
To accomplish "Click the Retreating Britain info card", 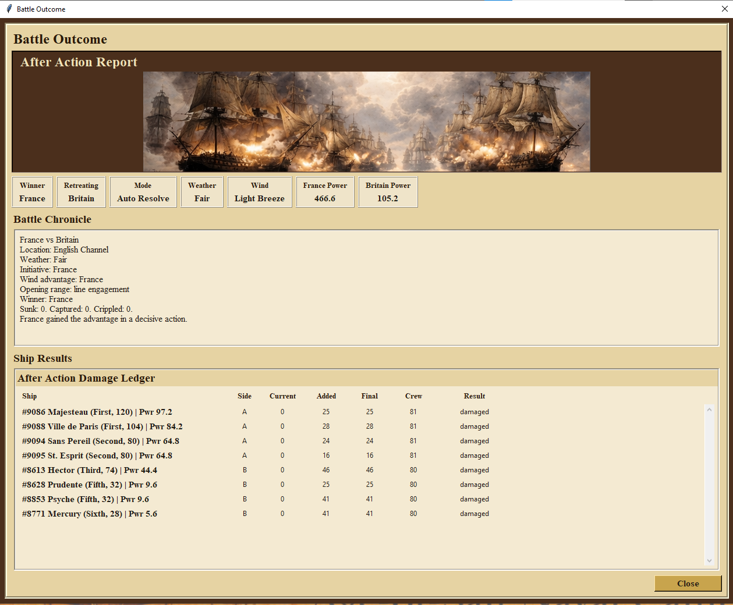I will click(82, 192).
